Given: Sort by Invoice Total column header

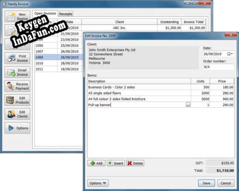Looking at the screenshot, I should pyautogui.click(x=194, y=22).
